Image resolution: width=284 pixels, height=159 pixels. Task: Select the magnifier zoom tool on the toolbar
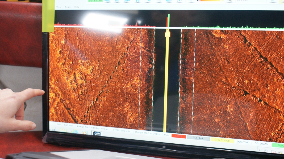click(x=229, y=2)
